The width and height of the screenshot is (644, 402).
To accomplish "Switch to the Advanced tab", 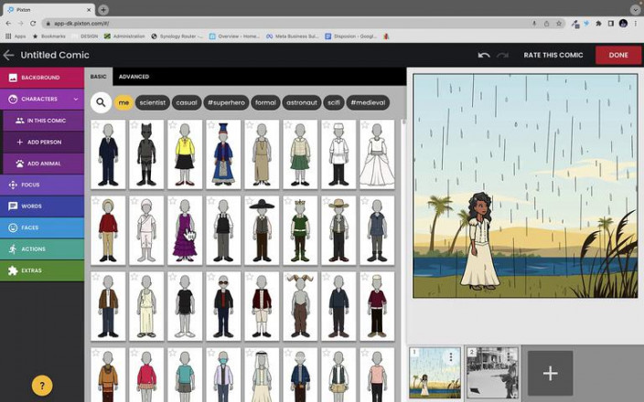I will click(134, 77).
